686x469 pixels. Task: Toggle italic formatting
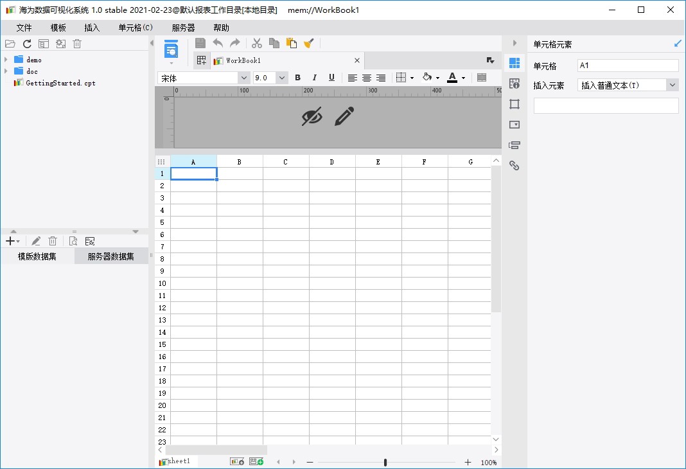coord(315,78)
